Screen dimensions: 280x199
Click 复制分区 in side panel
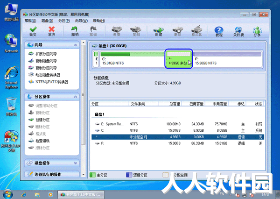point(39,113)
